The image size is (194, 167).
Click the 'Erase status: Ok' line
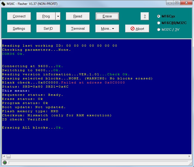click(x=23, y=99)
